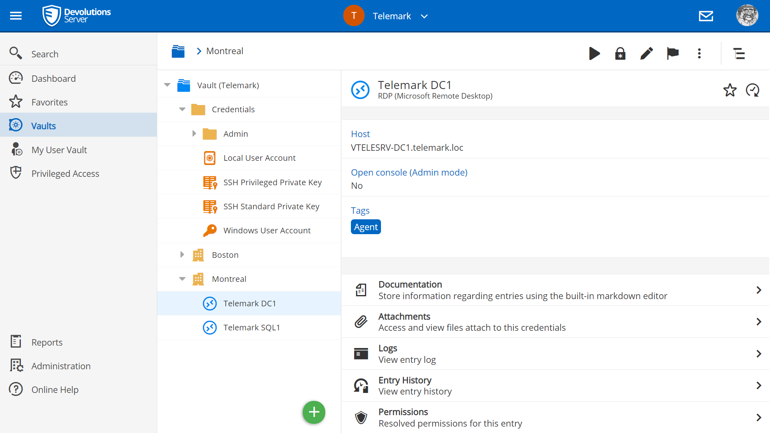Click the green add entry button
The height and width of the screenshot is (433, 770).
point(314,412)
